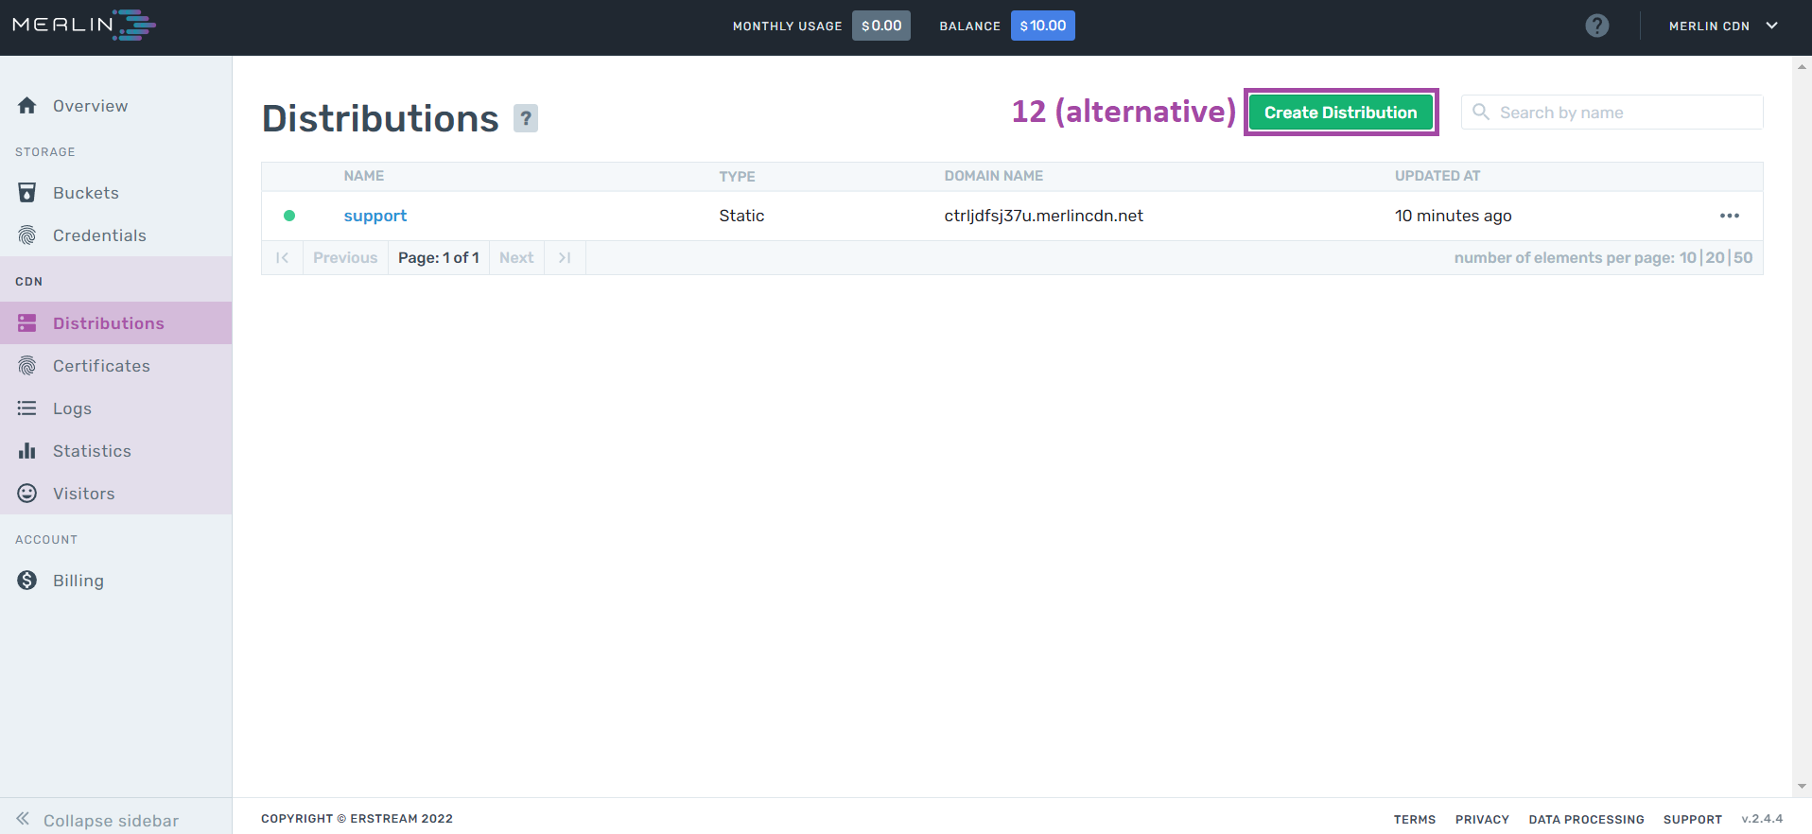This screenshot has height=834, width=1812.
Task: Click the Search by name field
Action: 1612,113
